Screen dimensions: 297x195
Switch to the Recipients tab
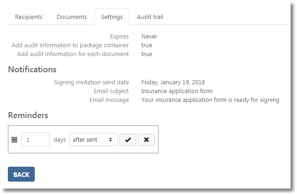[x=29, y=17]
